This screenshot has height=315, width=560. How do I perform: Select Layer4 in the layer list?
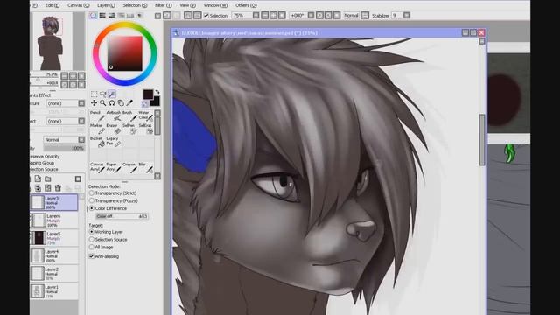54,255
